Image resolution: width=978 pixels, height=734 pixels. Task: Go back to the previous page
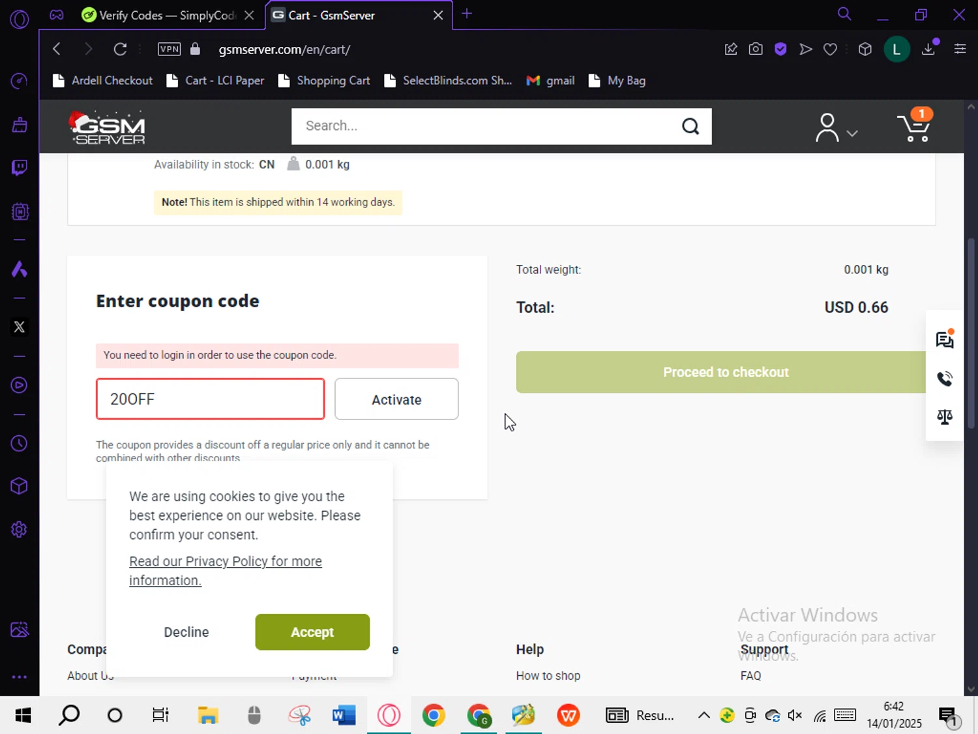(x=57, y=49)
